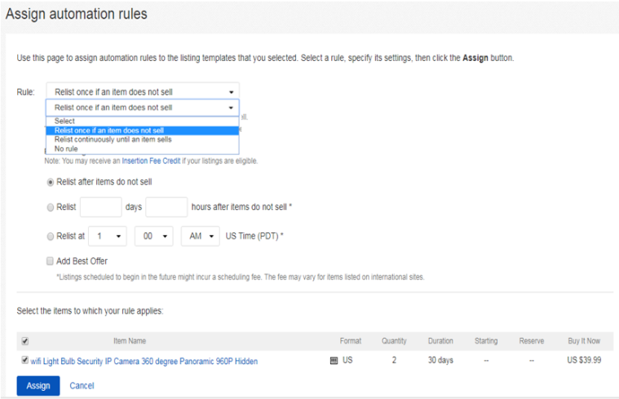Uncheck the wifi Light Bulb camera item
Image resolution: width=619 pixels, height=399 pixels.
coord(24,361)
